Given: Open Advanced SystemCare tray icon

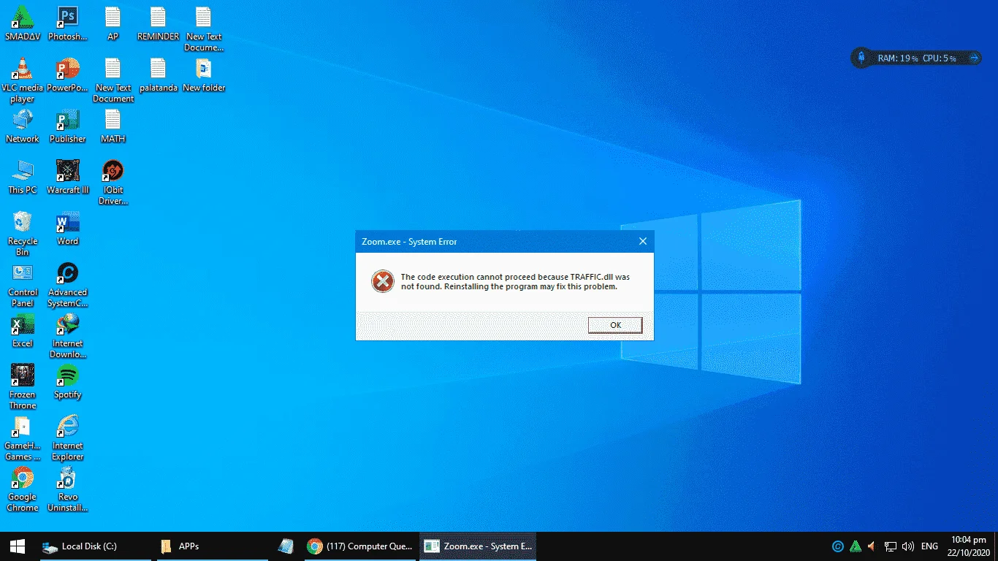Looking at the screenshot, I should point(838,546).
